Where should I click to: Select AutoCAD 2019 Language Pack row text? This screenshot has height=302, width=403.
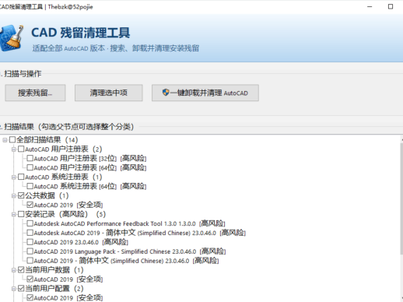pos(130,251)
